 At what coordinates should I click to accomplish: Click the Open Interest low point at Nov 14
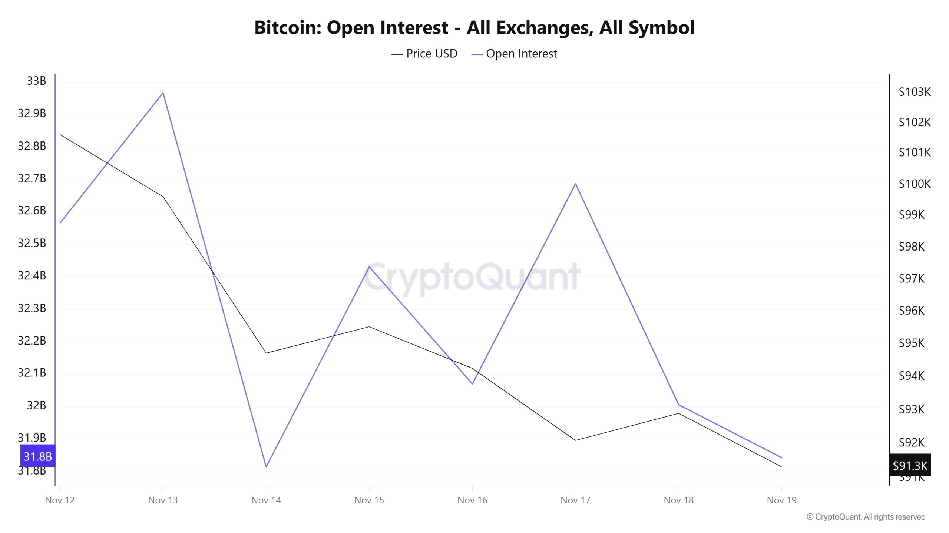click(x=266, y=466)
